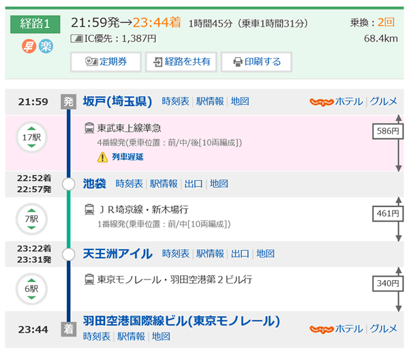The image size is (409, 353).
Task: Click the ホテル logo link for 坂戸 station
Action: pos(336,102)
